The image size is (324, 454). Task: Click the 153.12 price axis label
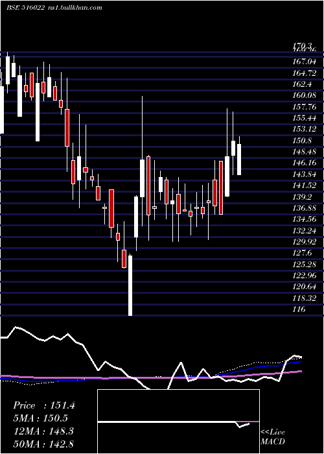[x=304, y=129]
